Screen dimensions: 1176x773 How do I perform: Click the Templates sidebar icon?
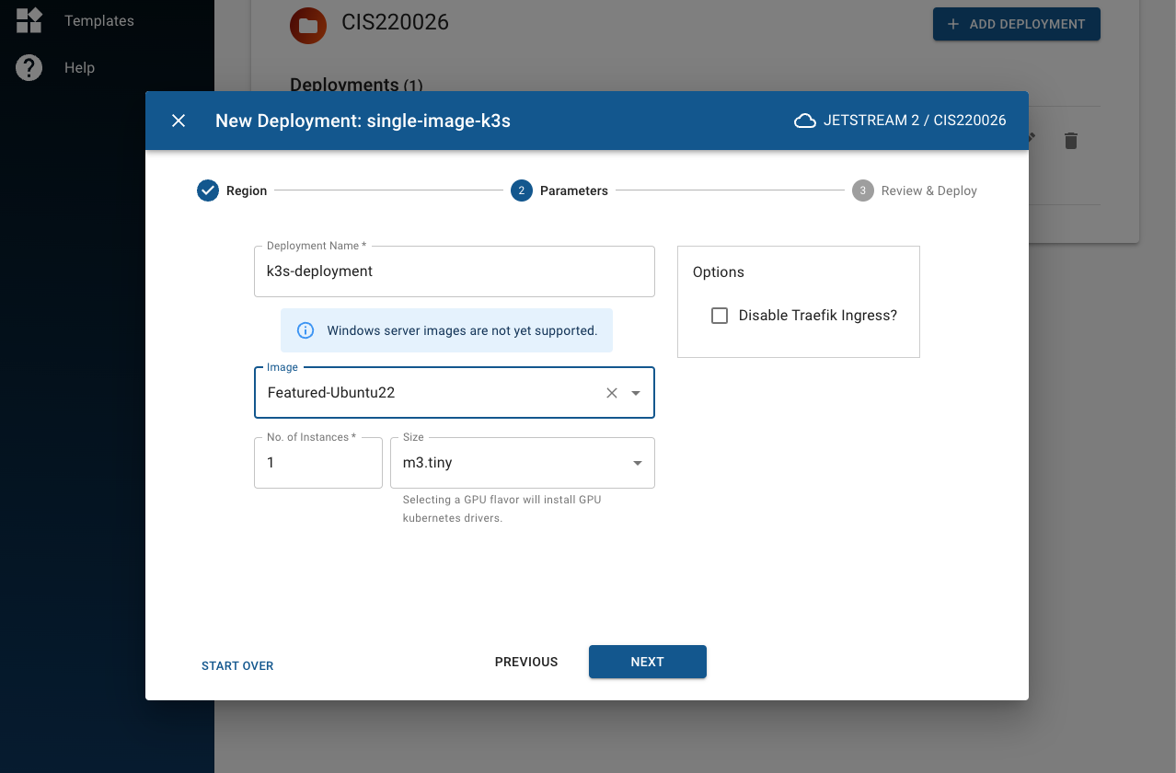(29, 21)
